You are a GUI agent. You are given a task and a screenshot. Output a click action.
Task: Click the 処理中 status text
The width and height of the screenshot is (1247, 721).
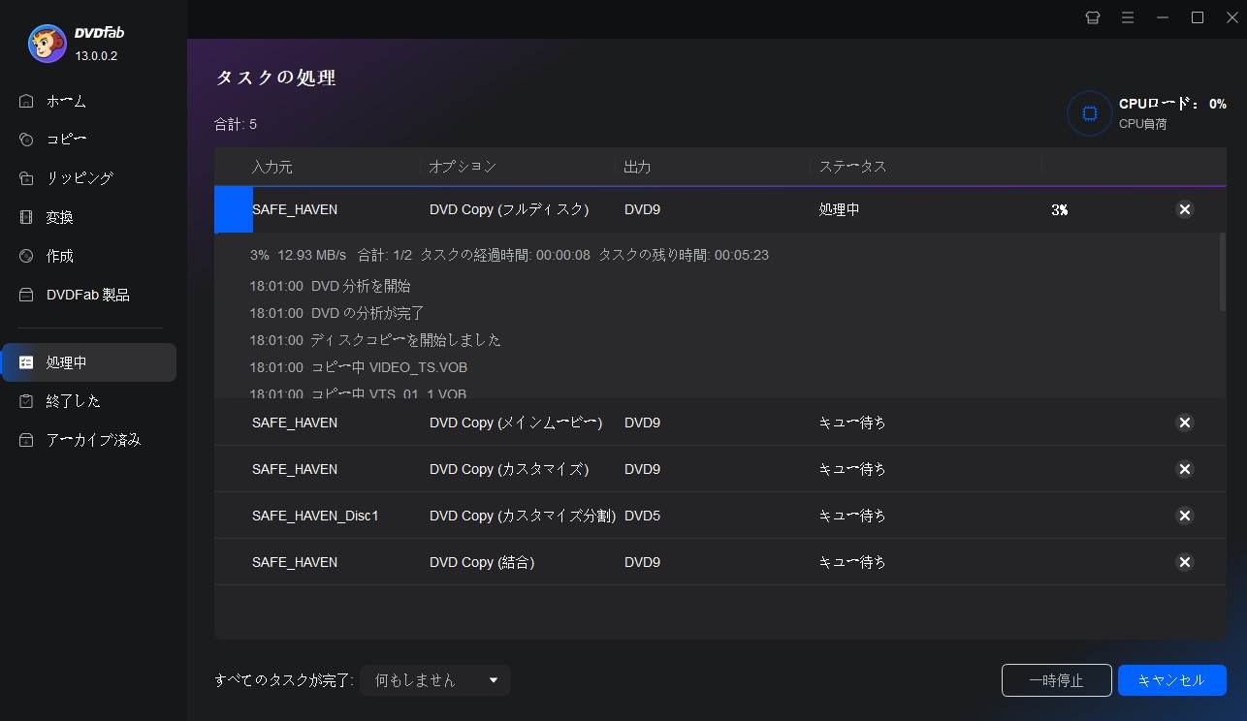click(x=839, y=209)
